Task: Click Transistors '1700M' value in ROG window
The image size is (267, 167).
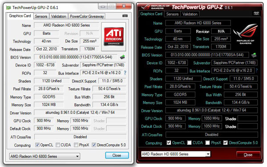Action: (221, 46)
